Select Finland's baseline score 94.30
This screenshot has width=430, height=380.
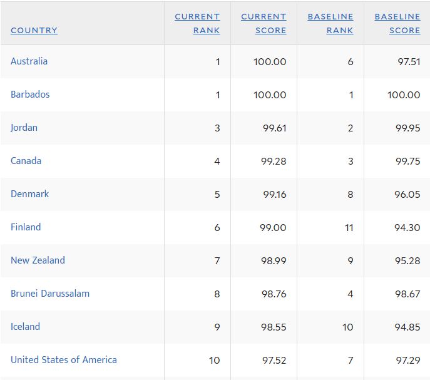coord(407,228)
